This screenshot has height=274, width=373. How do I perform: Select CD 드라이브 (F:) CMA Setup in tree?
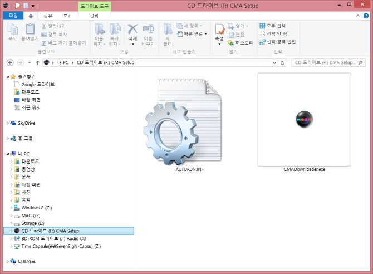[x=68, y=231]
